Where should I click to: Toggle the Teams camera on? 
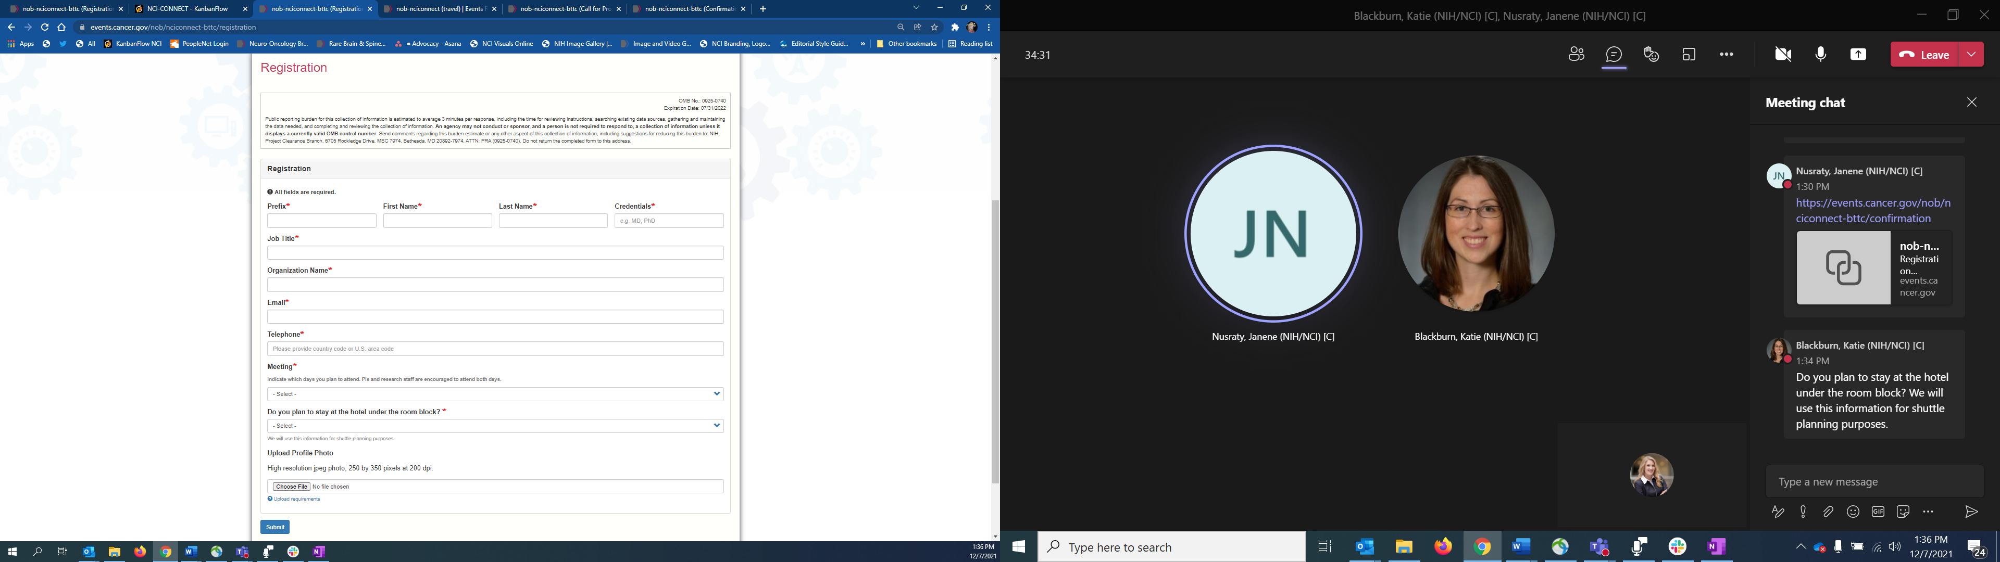pos(1783,54)
